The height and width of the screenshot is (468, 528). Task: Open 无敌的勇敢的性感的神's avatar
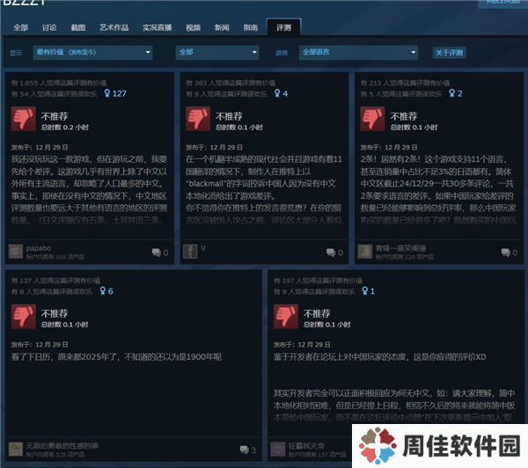[x=16, y=450]
